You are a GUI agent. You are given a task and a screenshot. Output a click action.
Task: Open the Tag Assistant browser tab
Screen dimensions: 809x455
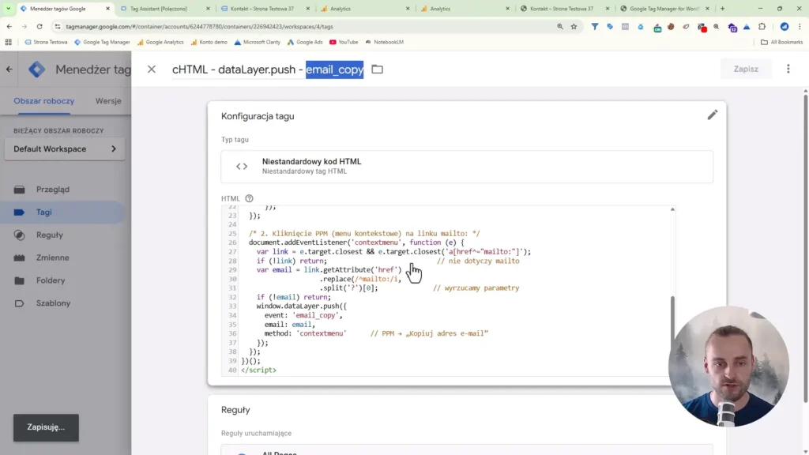[x=164, y=9]
